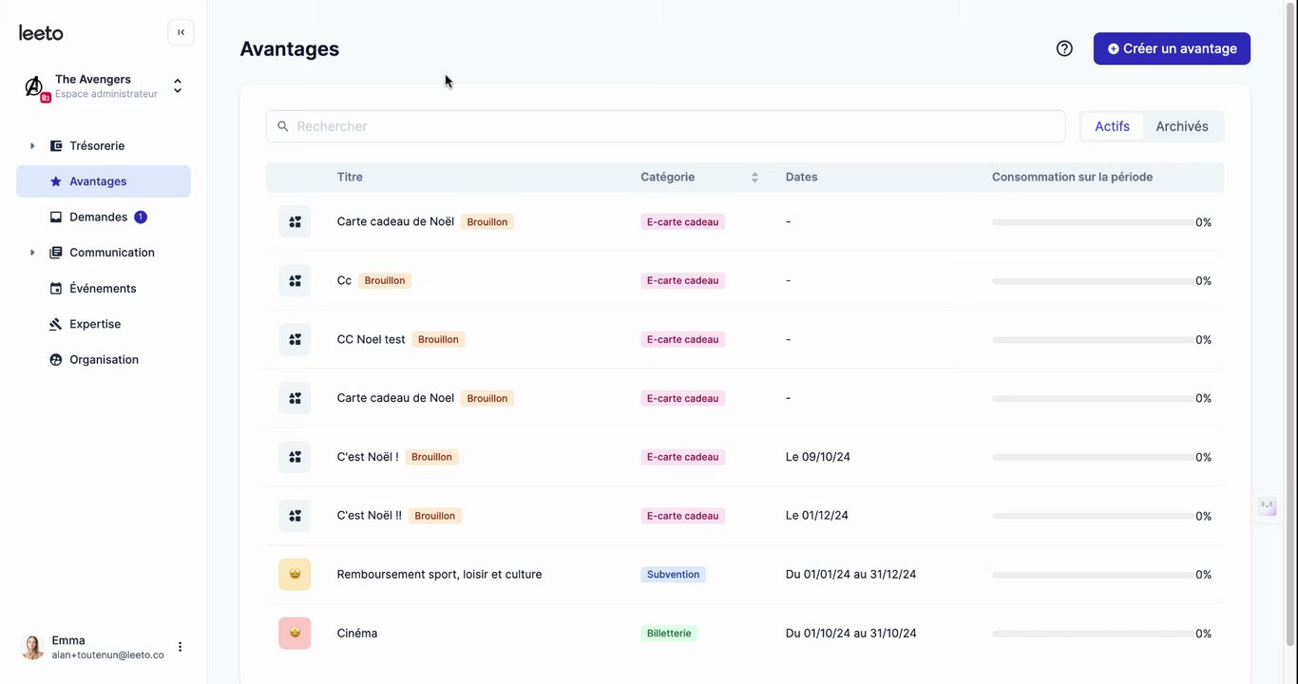The height and width of the screenshot is (684, 1298).
Task: Click the Cinéma advantage emoji icon
Action: [295, 634]
